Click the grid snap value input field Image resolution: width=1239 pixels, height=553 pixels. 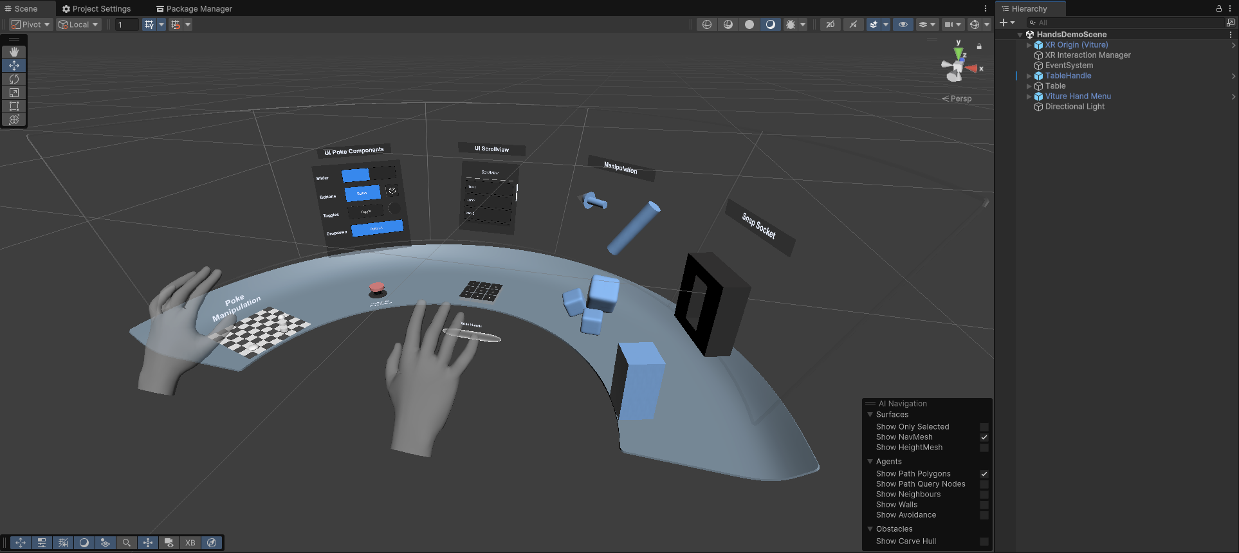coord(127,24)
